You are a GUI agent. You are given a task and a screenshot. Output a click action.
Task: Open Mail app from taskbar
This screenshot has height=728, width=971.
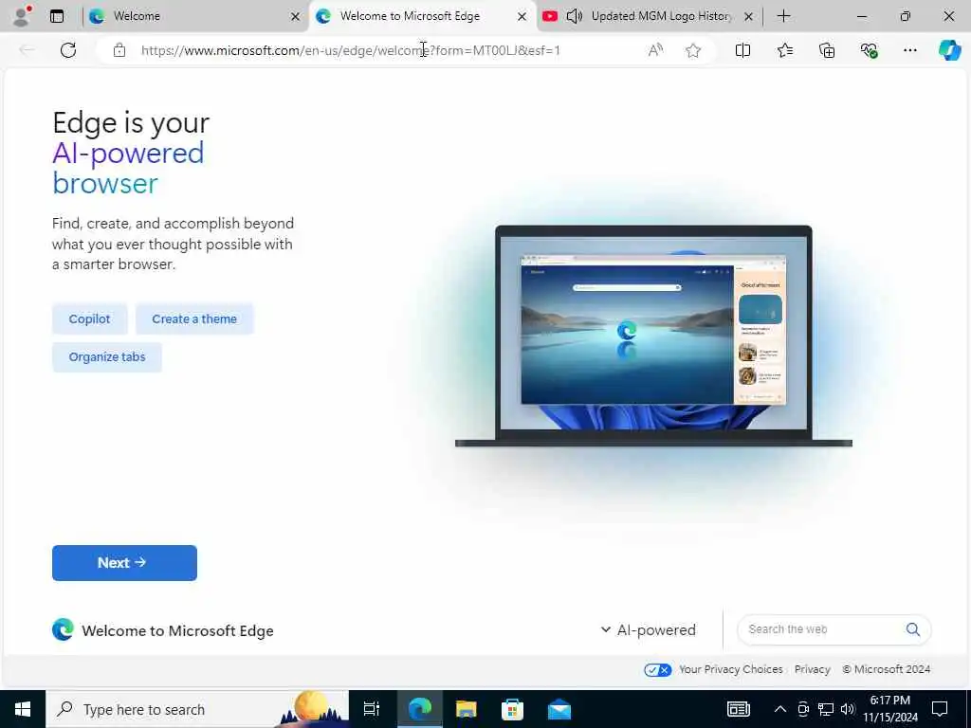559,709
